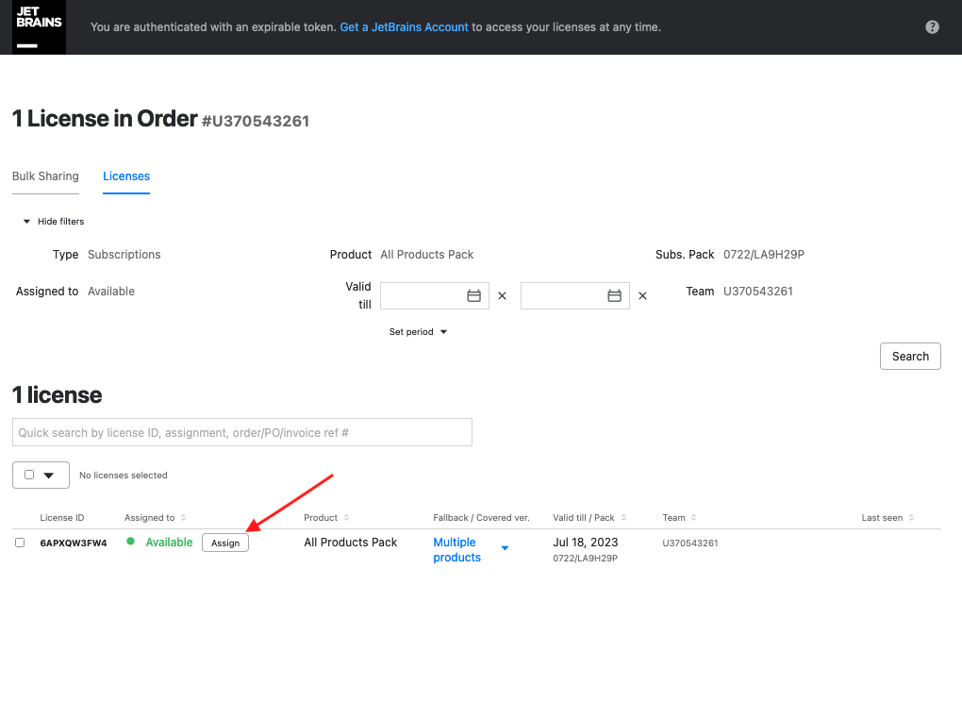Click the JetBrains logo
Screen dimensions: 962x702
[x=39, y=27]
